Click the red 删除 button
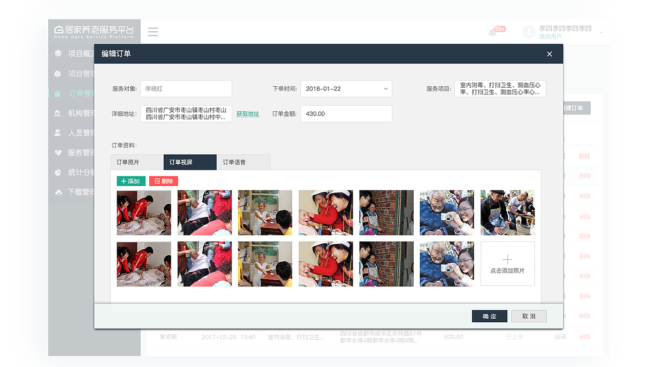657x367 pixels. [163, 181]
